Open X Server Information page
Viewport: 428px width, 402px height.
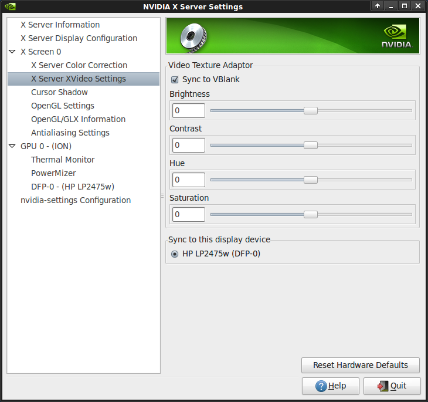click(60, 25)
